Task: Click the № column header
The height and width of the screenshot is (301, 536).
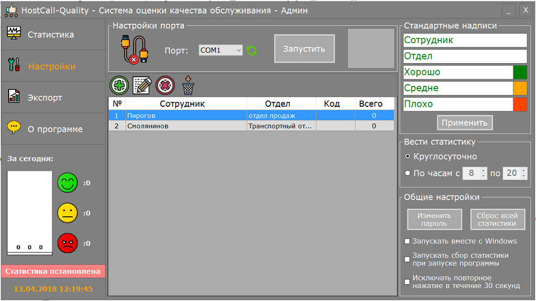Action: (117, 104)
